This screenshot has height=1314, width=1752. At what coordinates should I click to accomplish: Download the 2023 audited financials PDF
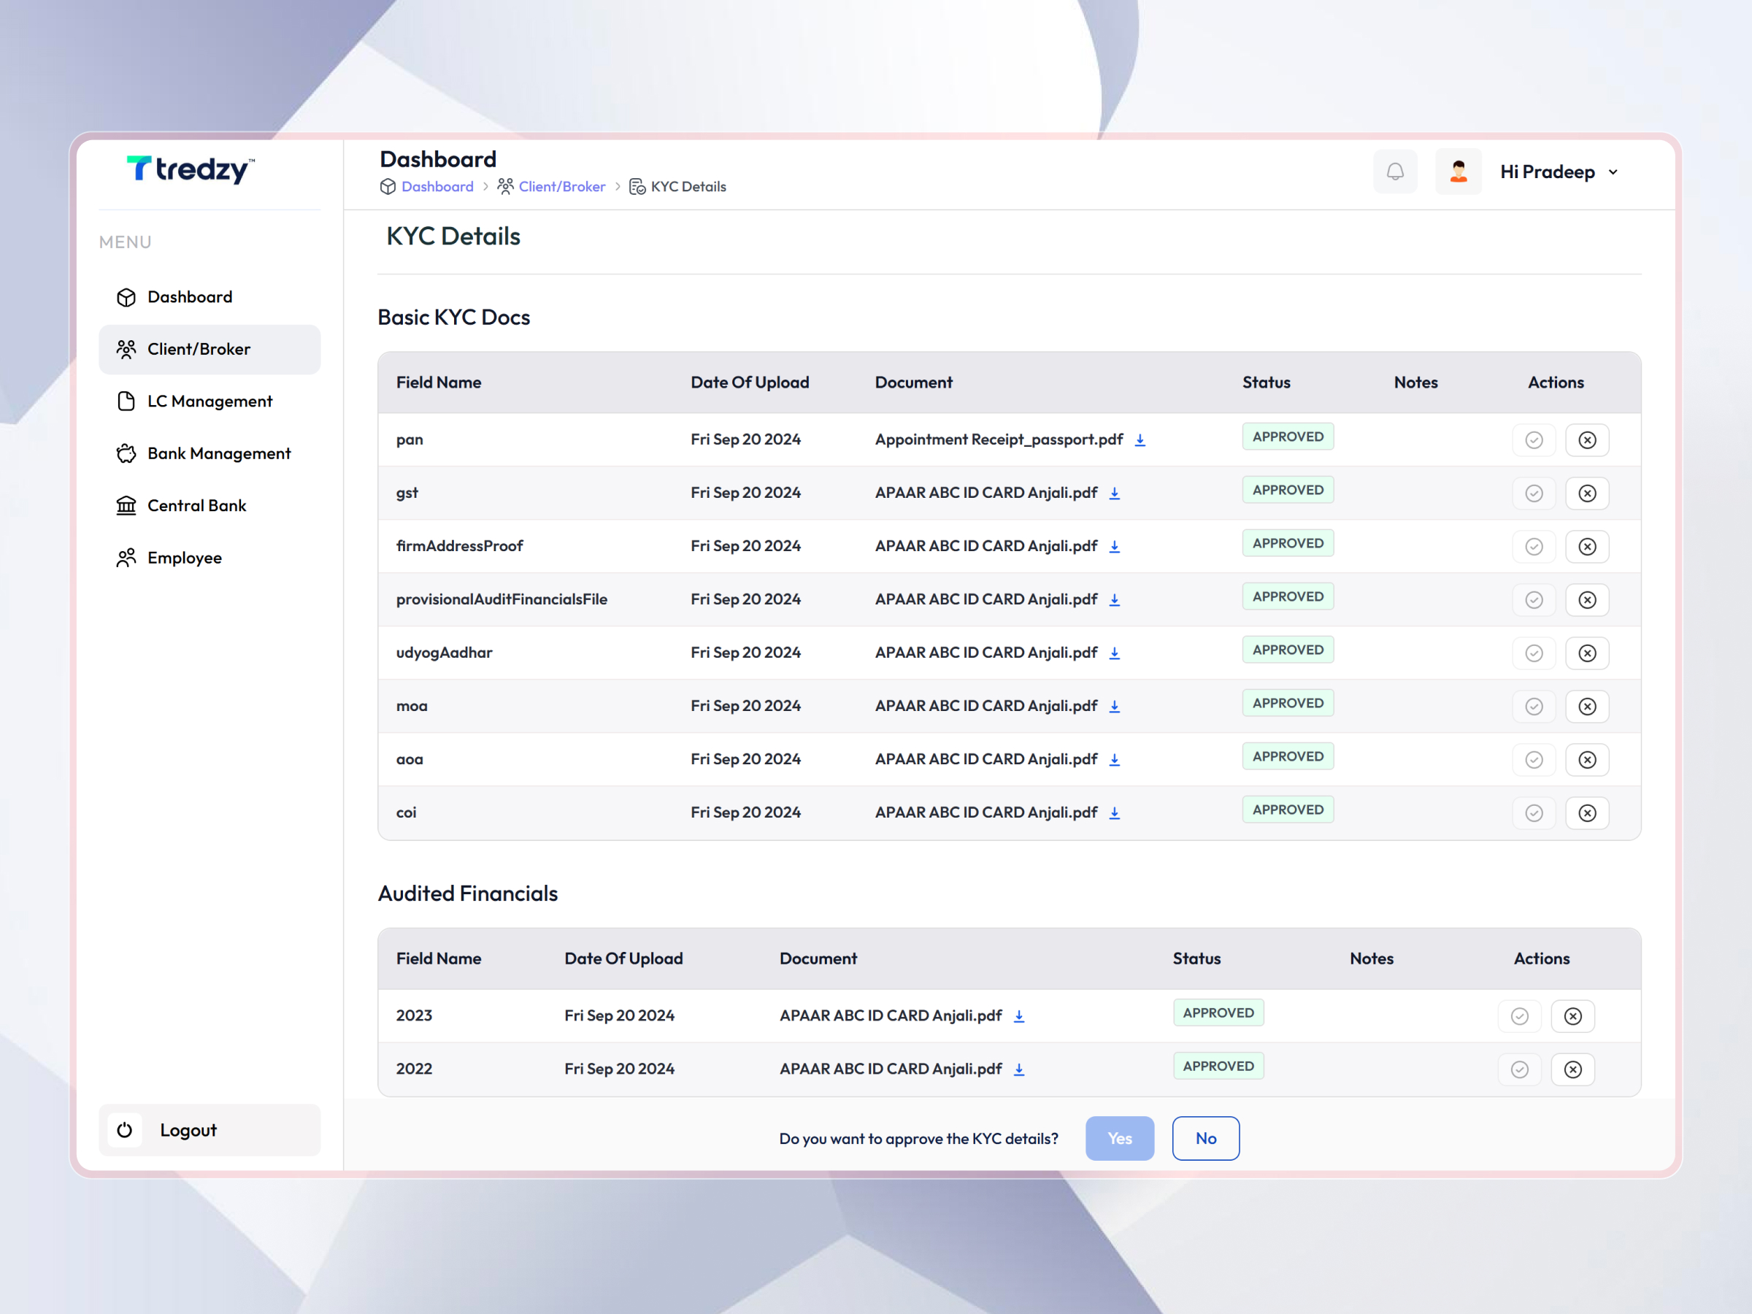pos(1019,1015)
